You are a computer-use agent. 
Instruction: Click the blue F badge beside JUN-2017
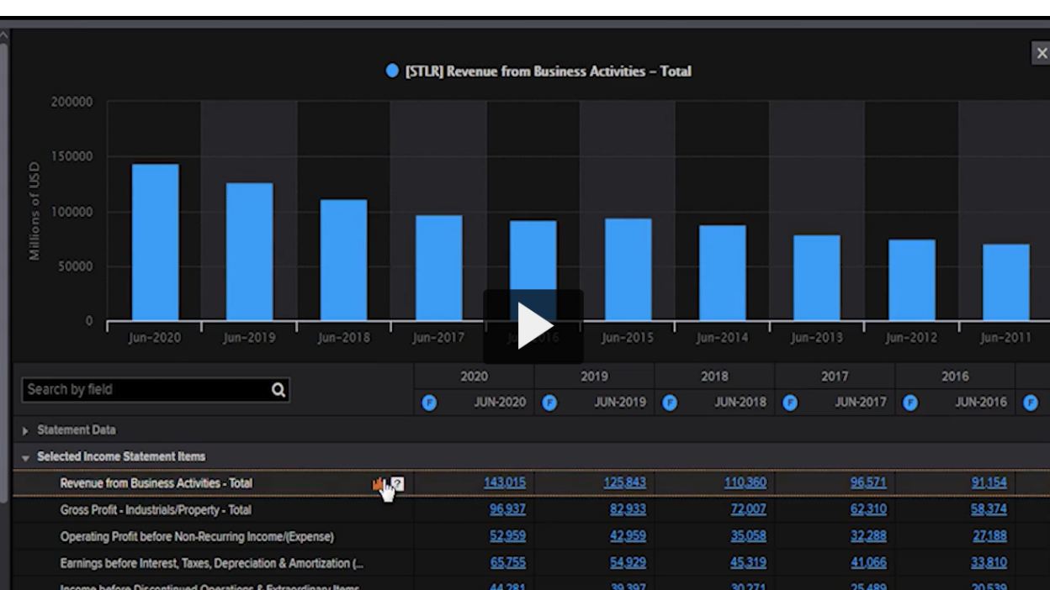(x=790, y=402)
